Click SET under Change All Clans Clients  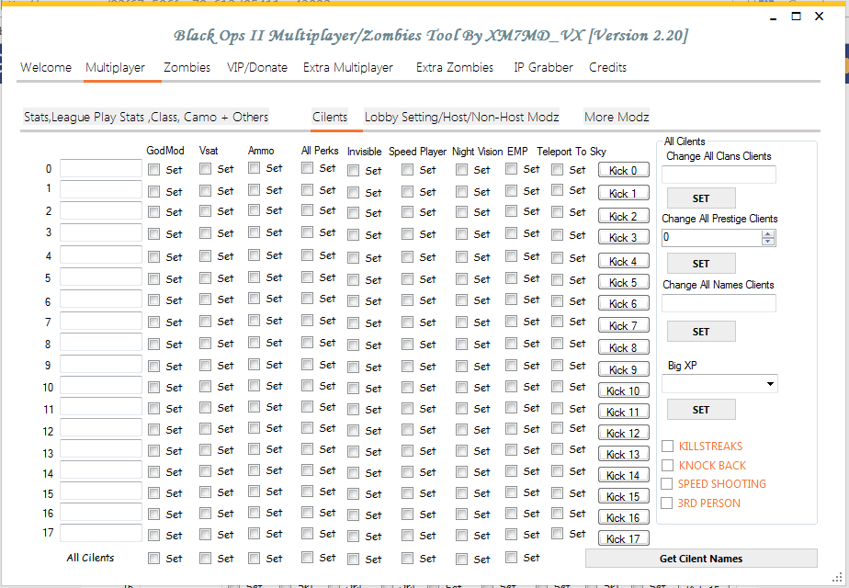(x=701, y=198)
